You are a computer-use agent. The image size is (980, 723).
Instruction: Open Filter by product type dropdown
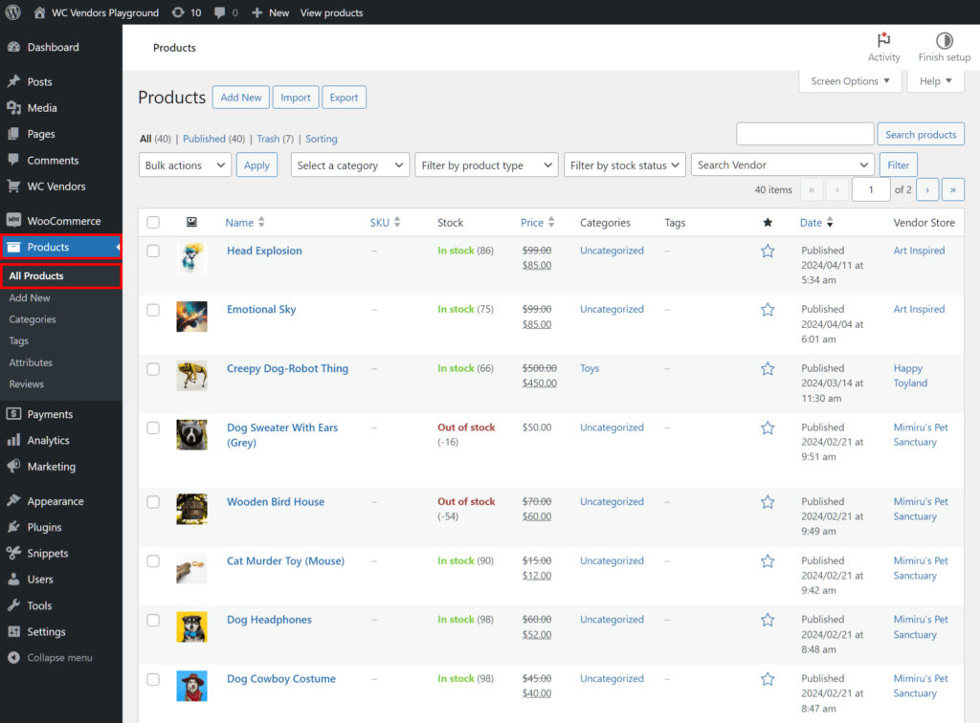coord(486,164)
